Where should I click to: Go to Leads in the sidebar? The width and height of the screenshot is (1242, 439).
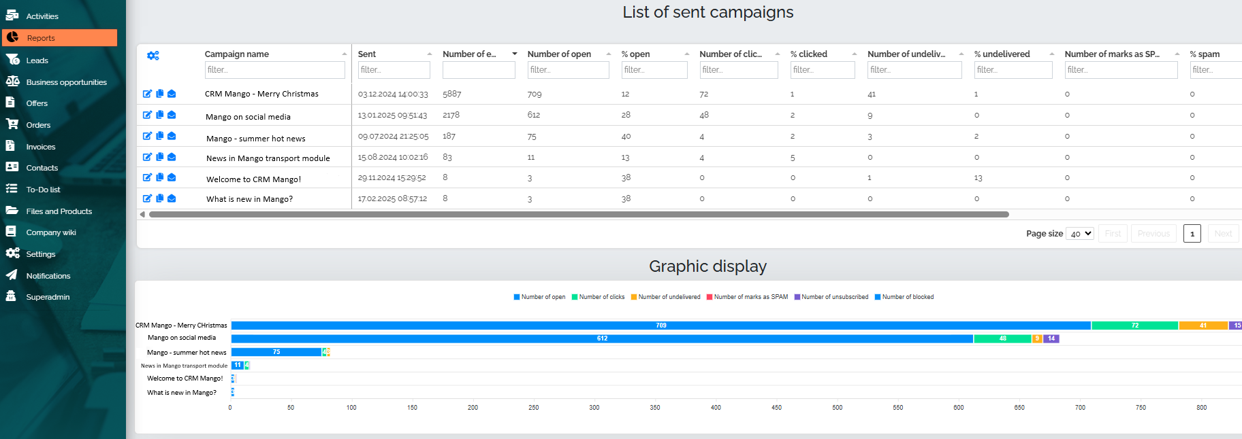pos(37,60)
